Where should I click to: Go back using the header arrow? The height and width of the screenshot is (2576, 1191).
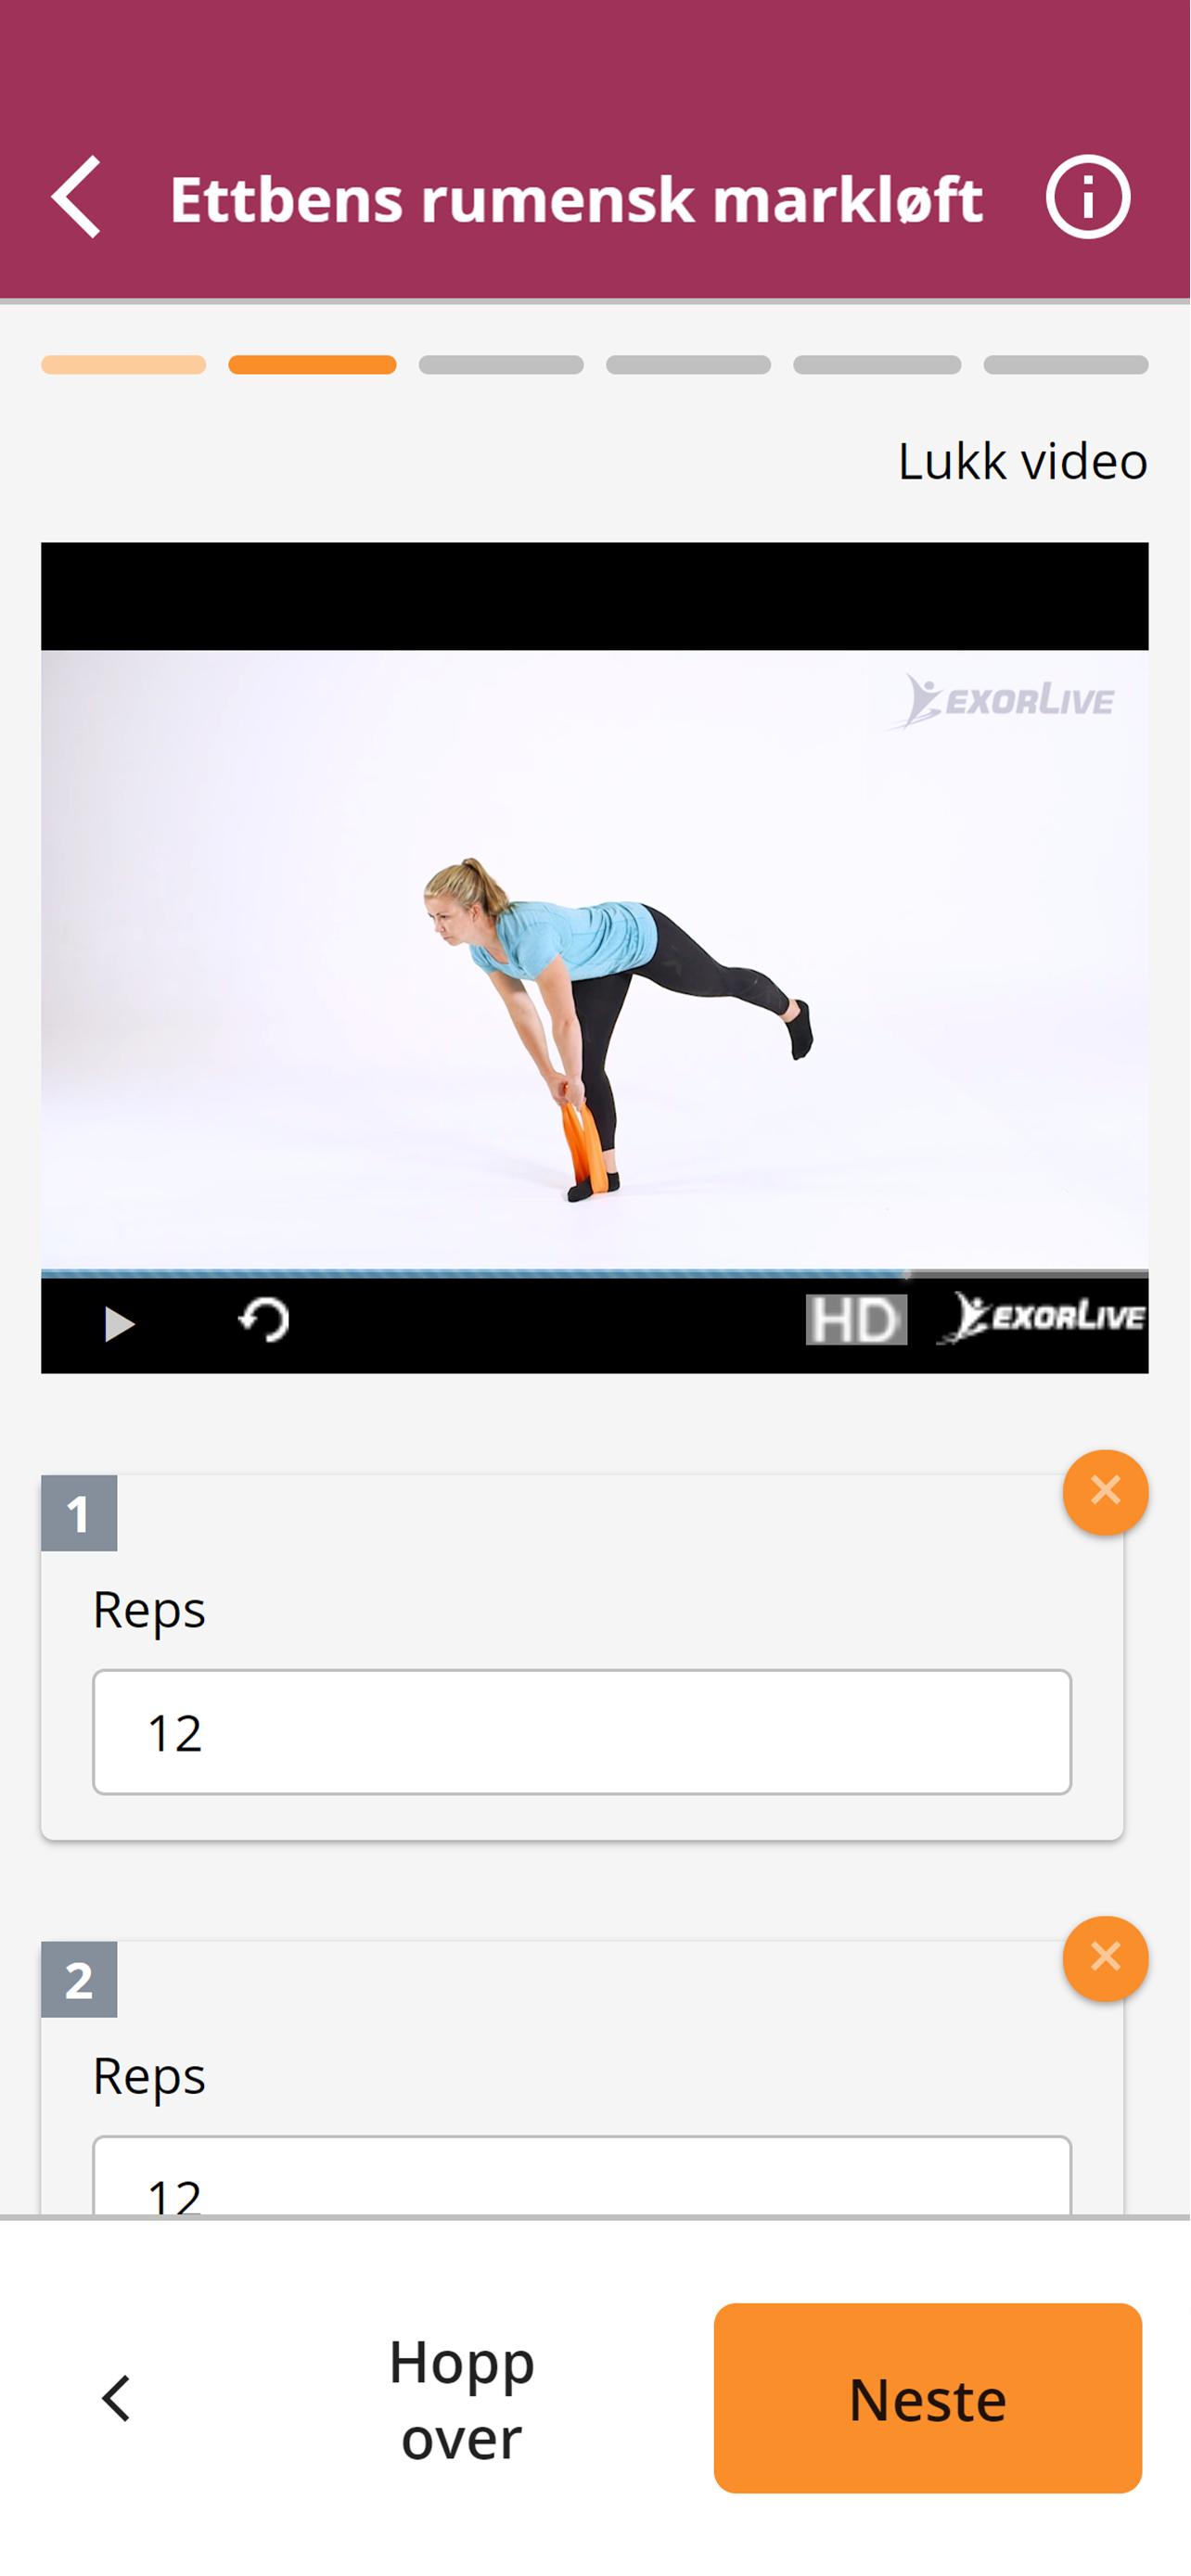coord(77,197)
